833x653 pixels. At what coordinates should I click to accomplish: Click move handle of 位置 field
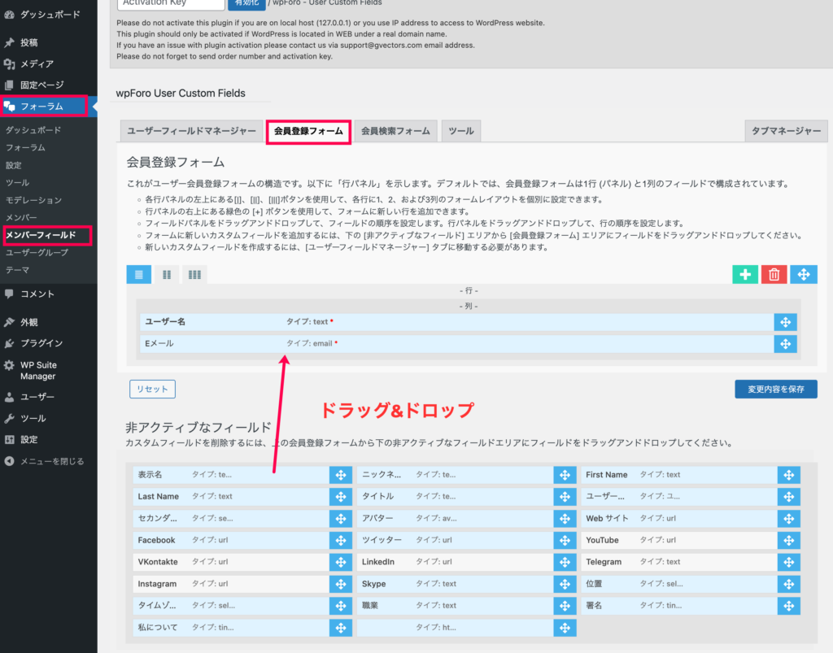click(788, 584)
